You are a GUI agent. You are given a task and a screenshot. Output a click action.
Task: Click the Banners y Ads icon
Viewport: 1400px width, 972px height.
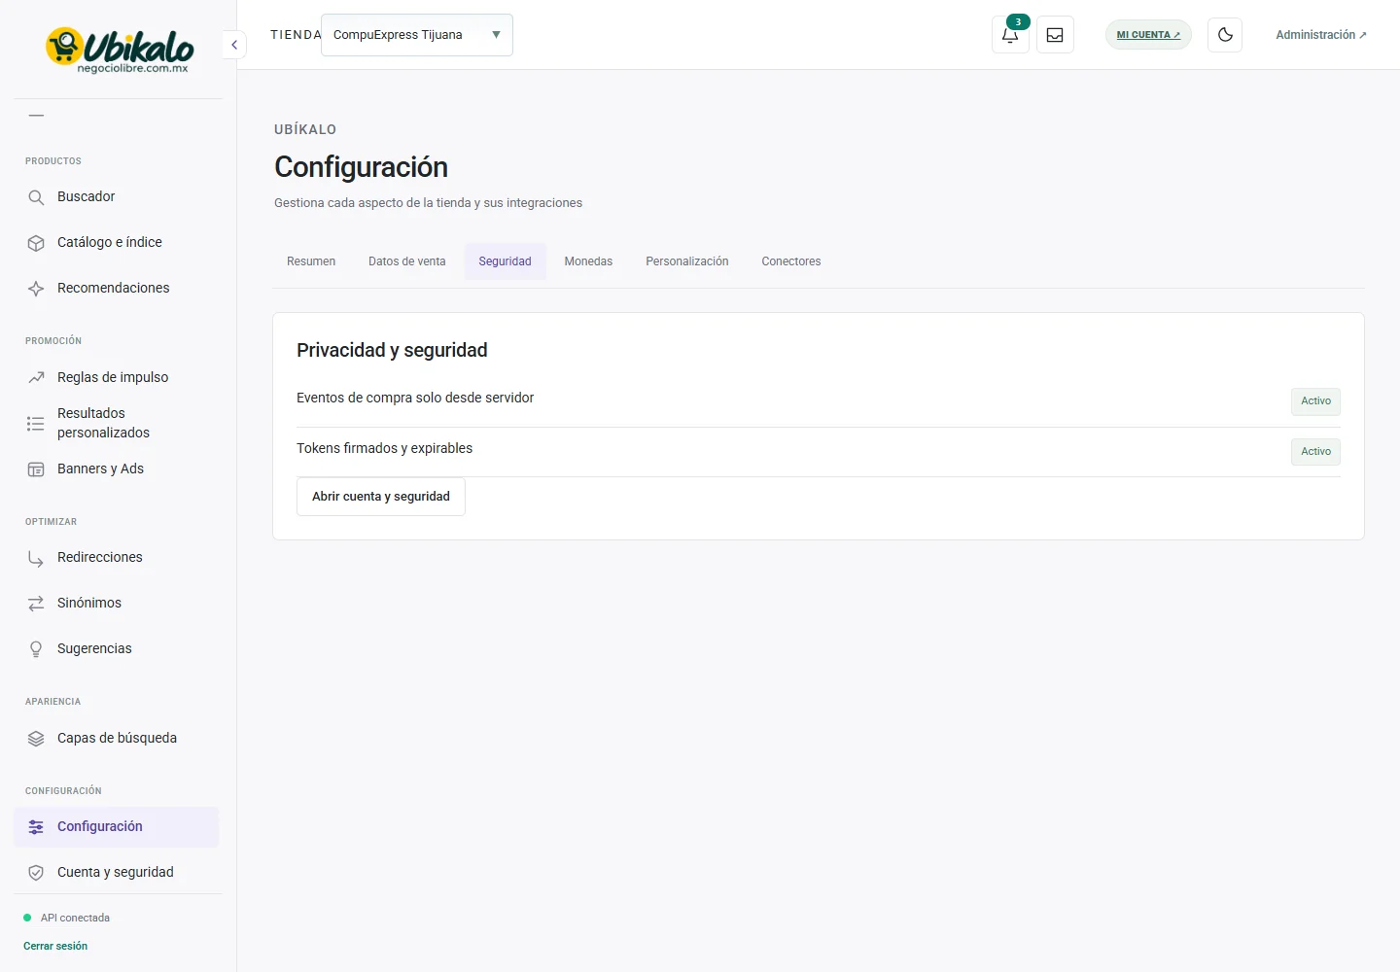click(36, 469)
